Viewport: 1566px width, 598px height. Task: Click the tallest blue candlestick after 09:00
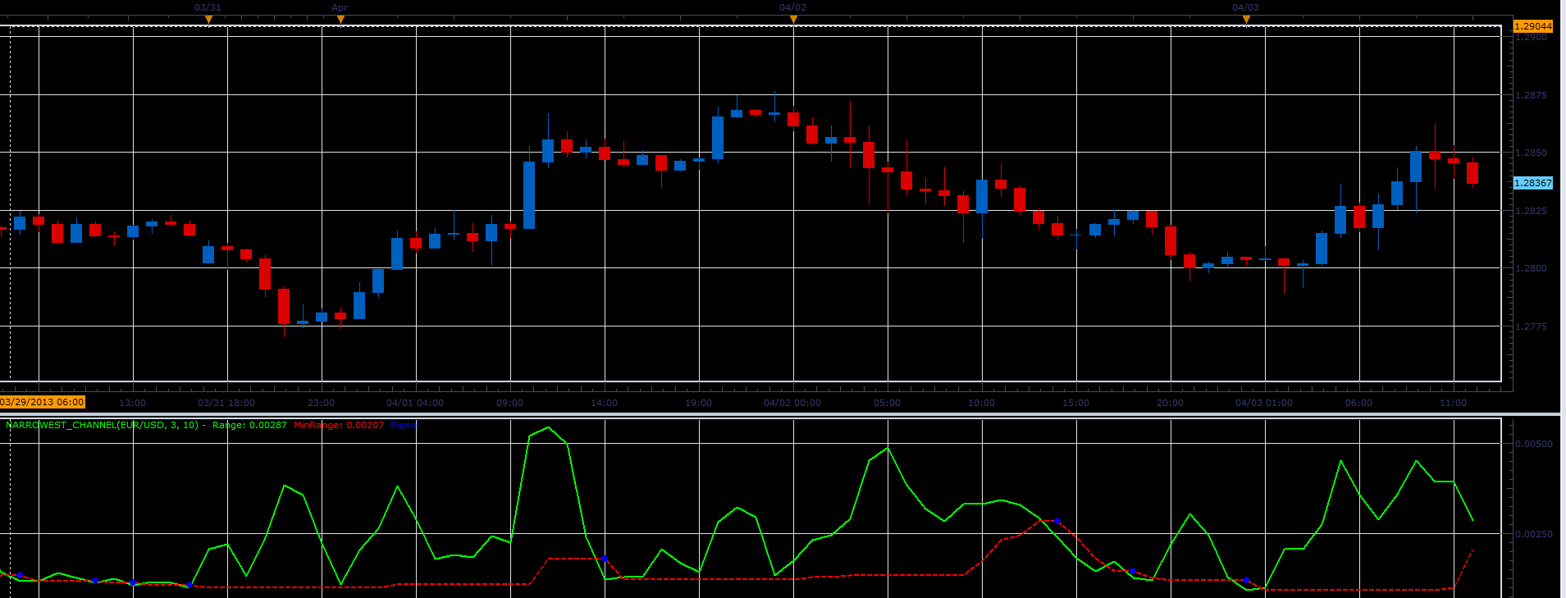point(529,195)
